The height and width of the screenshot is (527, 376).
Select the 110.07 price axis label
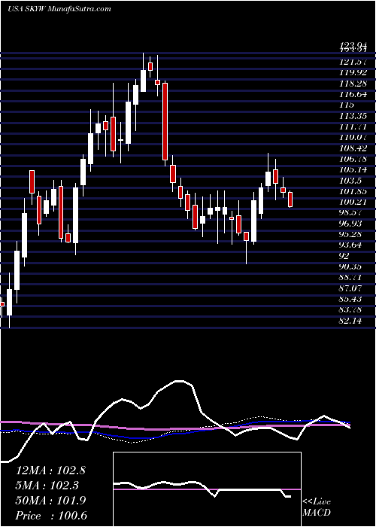pyautogui.click(x=353, y=138)
